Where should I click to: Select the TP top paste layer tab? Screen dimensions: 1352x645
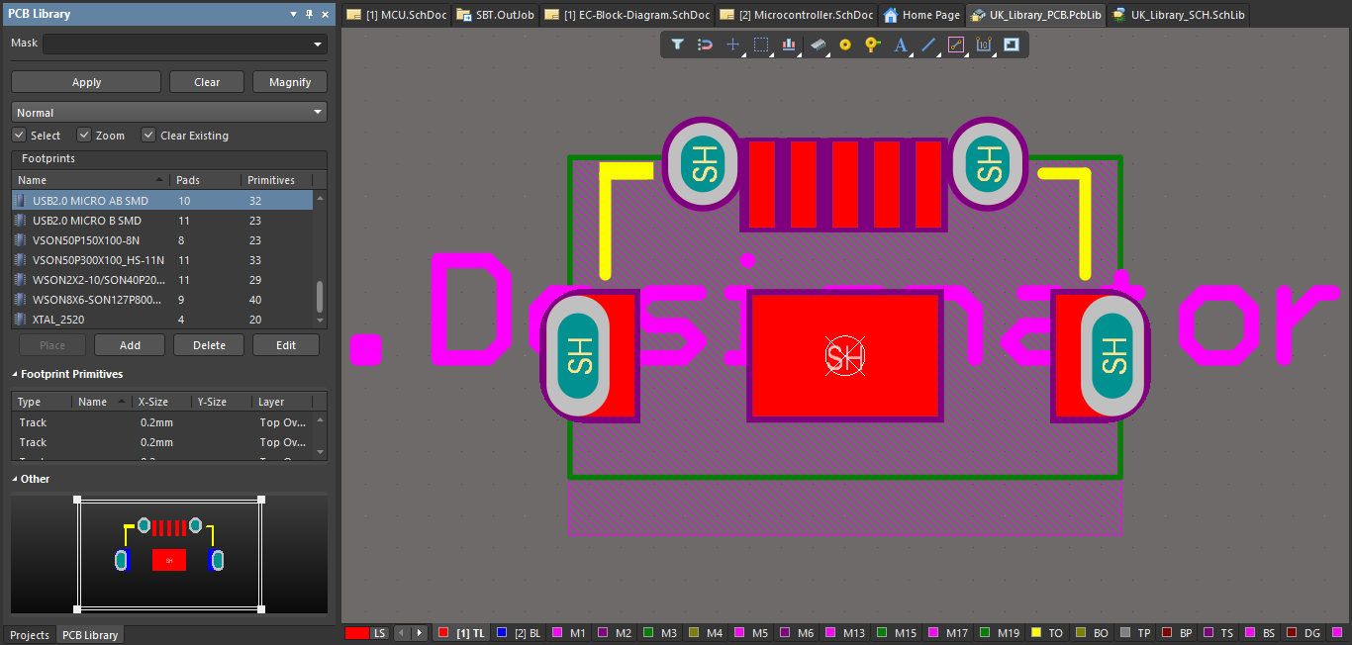point(1135,632)
